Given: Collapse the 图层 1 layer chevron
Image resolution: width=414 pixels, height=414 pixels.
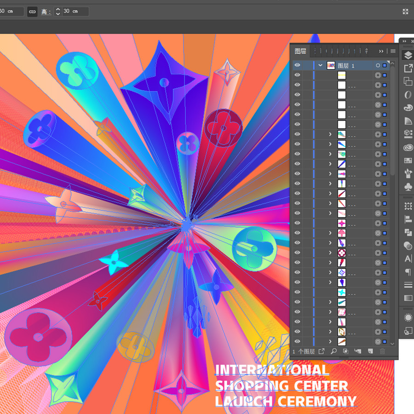Looking at the screenshot, I should pyautogui.click(x=320, y=65).
